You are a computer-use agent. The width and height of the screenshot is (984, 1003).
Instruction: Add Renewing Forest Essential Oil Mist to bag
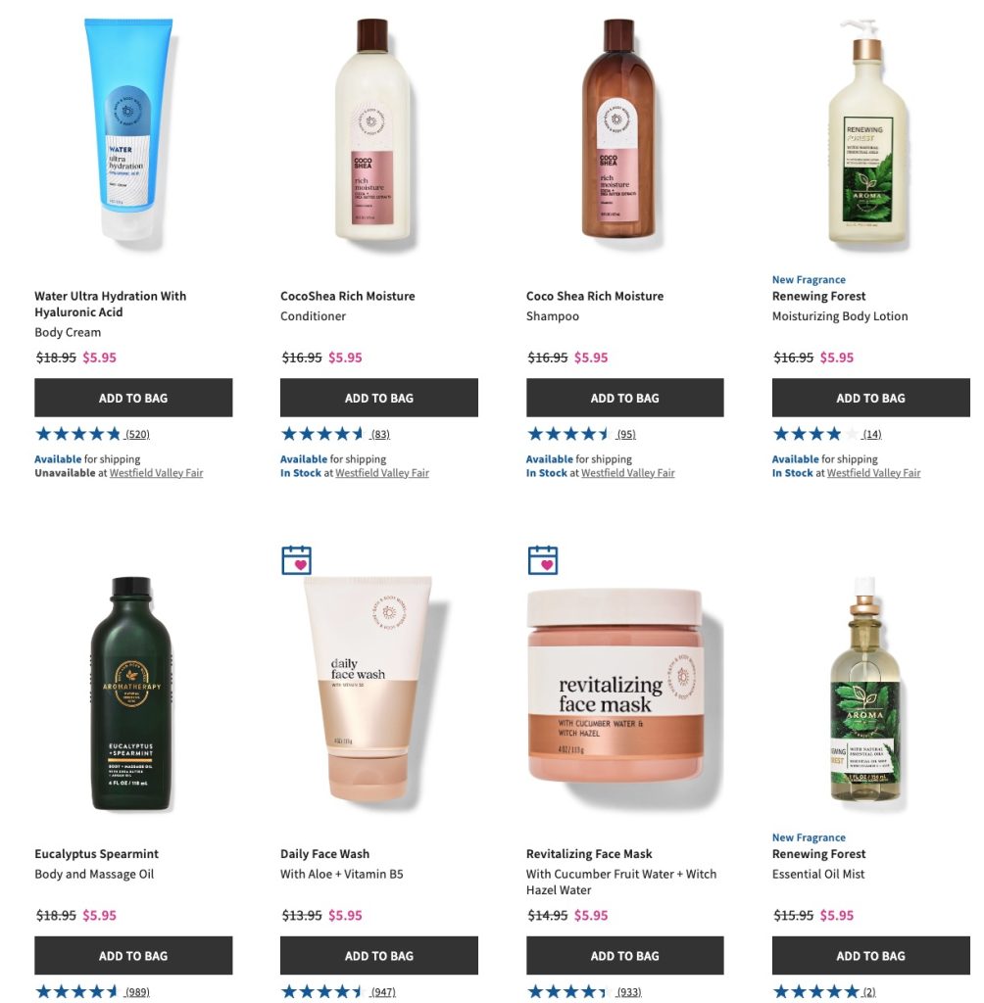point(870,956)
